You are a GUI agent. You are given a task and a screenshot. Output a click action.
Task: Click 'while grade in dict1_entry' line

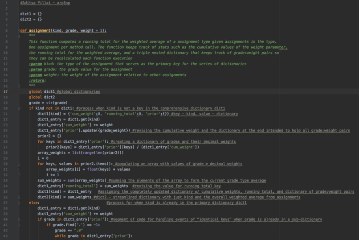(x=94, y=236)
